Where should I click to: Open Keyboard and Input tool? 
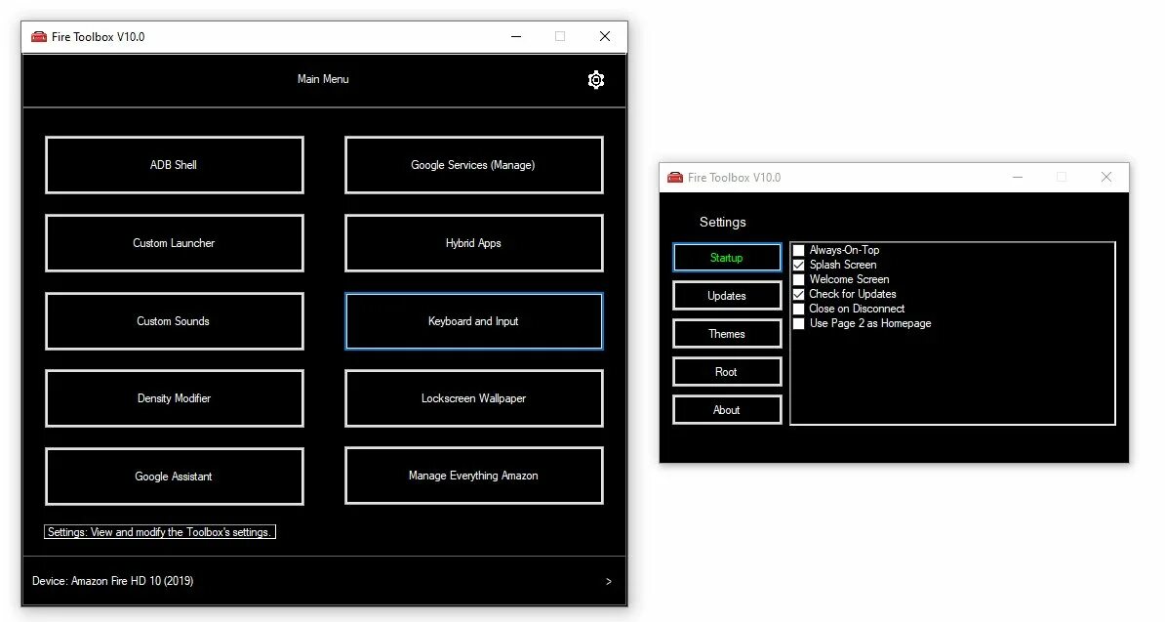pos(474,321)
